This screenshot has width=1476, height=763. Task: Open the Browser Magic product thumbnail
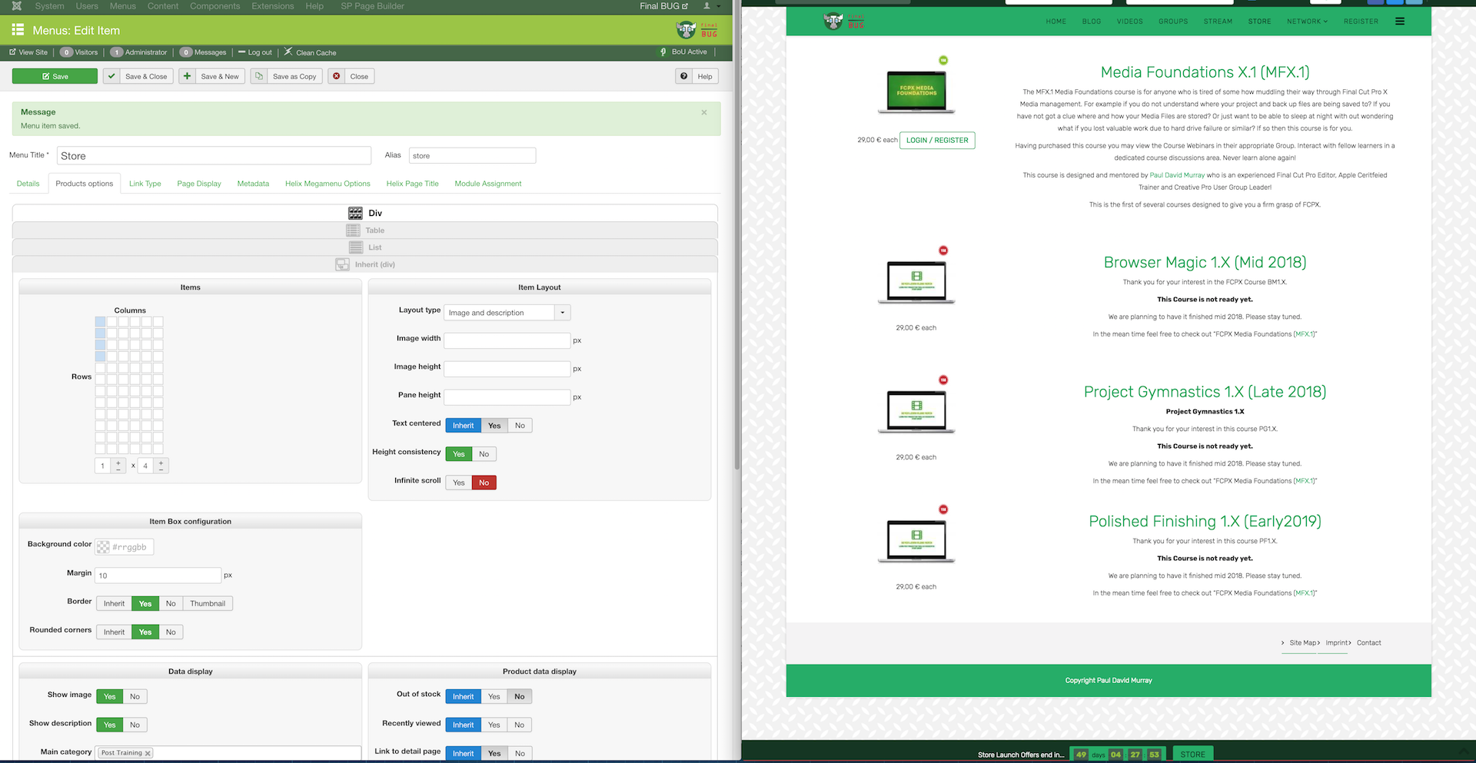pos(916,282)
